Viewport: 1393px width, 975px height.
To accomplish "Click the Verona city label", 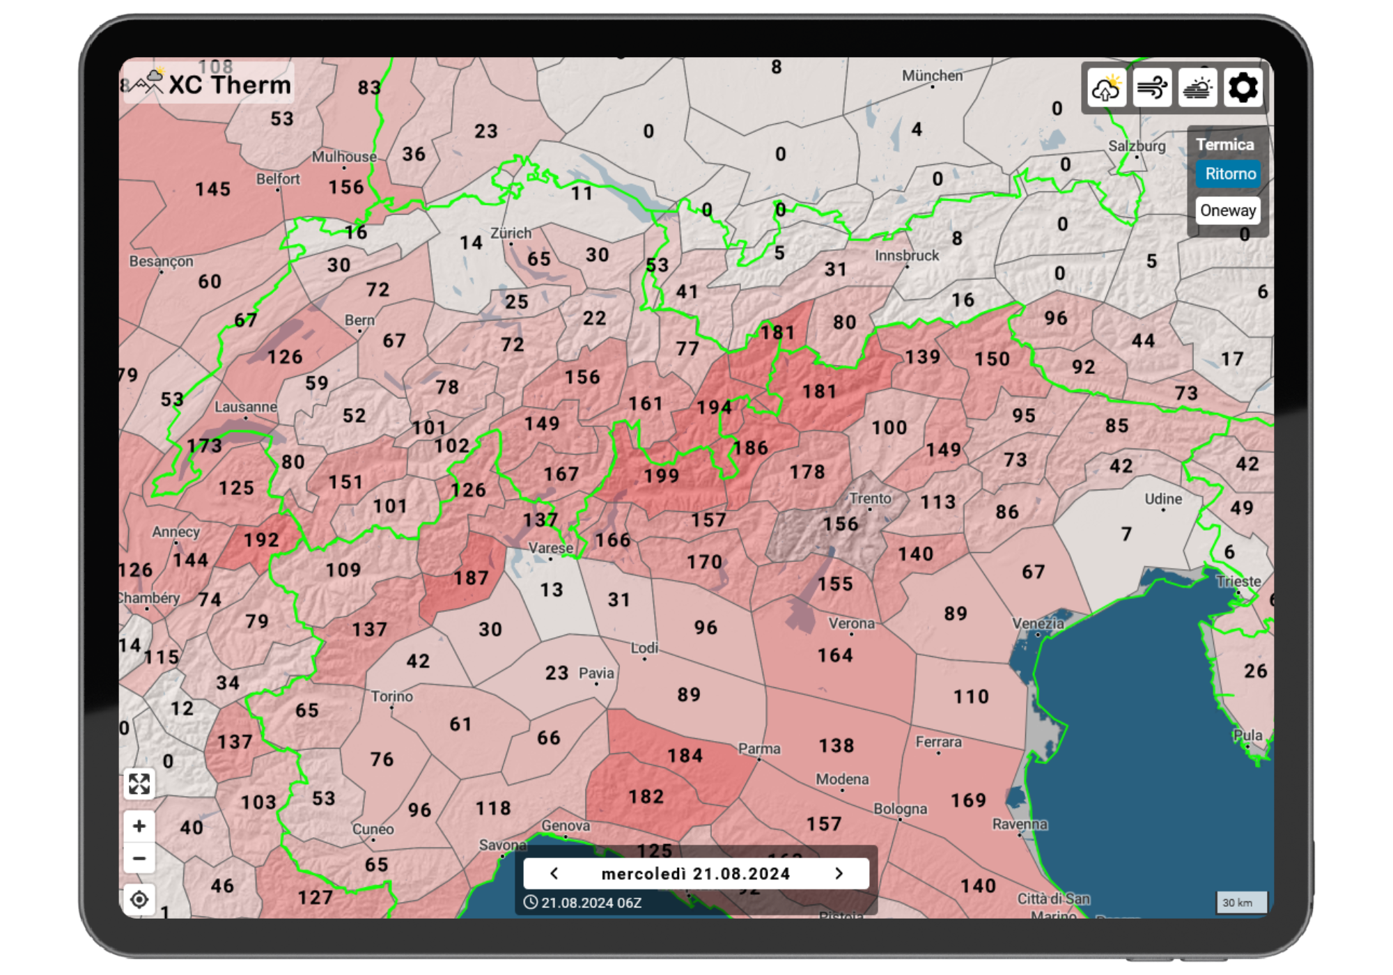I will click(851, 623).
